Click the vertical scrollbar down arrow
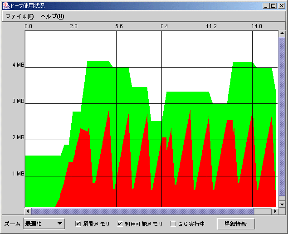Screen dimensions: 288x234 (282, 204)
